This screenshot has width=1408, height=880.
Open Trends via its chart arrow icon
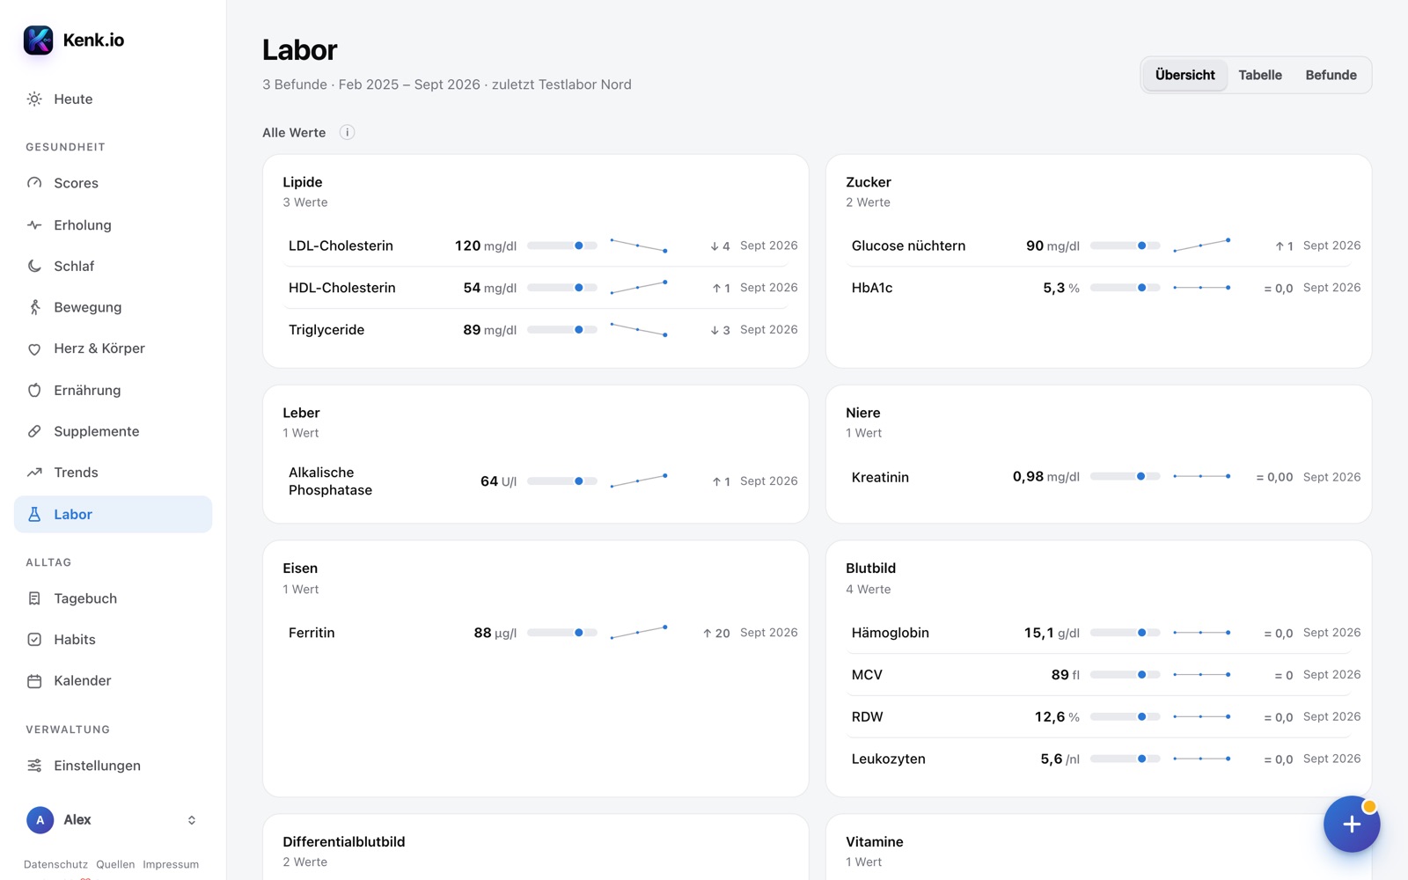tap(34, 473)
